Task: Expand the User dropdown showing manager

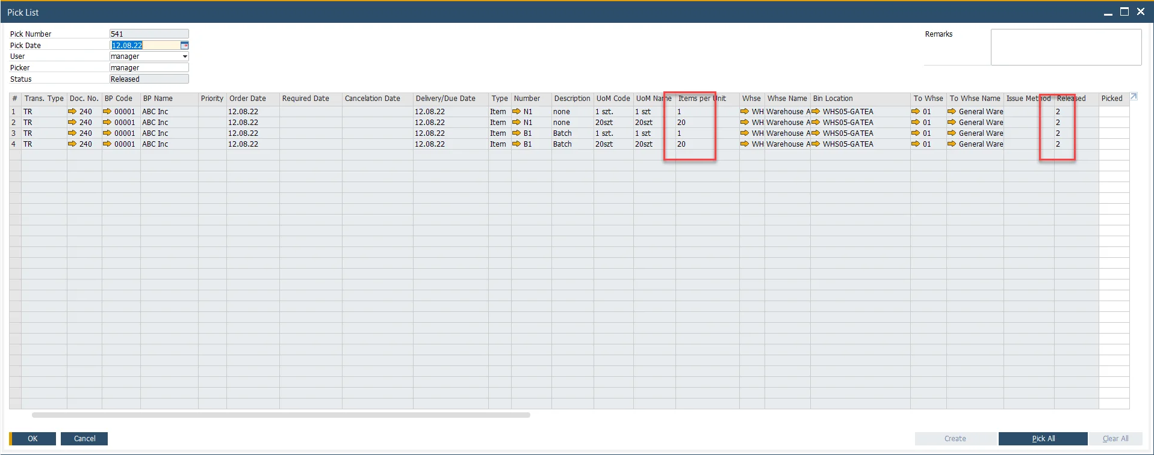Action: tap(185, 56)
